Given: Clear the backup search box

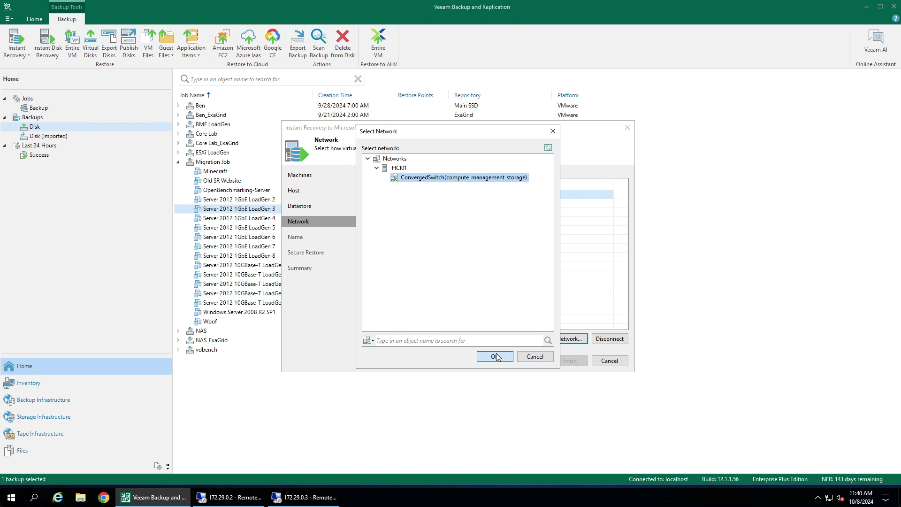Looking at the screenshot, I should pyautogui.click(x=358, y=79).
